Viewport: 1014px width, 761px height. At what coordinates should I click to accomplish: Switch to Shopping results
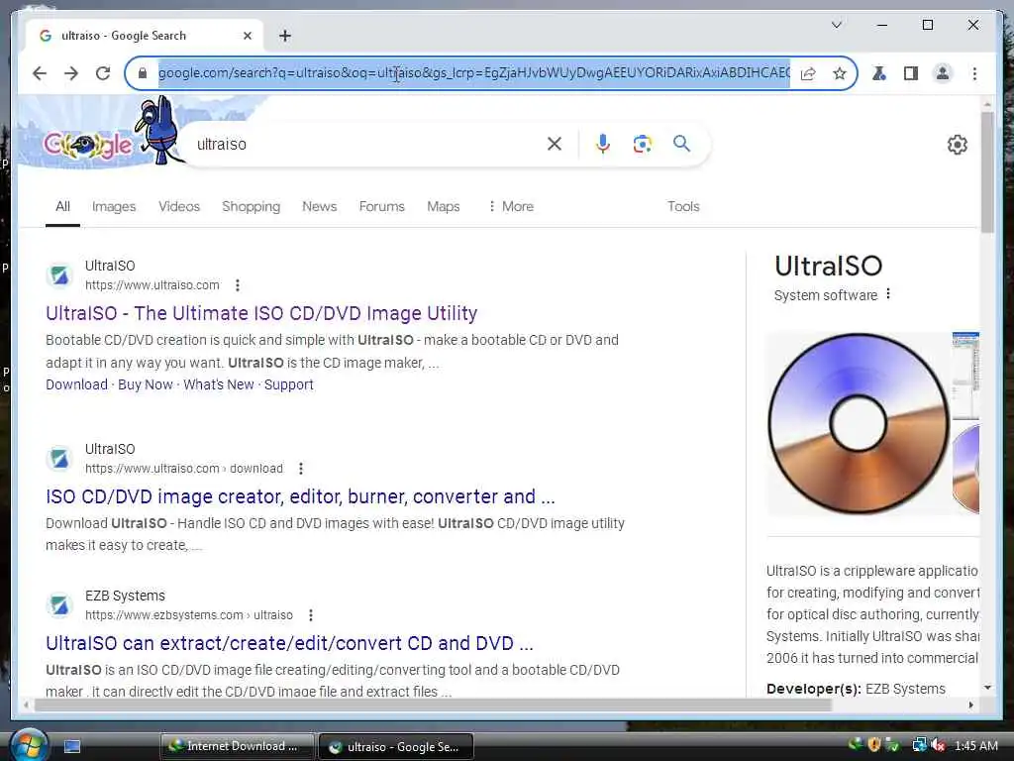(x=251, y=206)
